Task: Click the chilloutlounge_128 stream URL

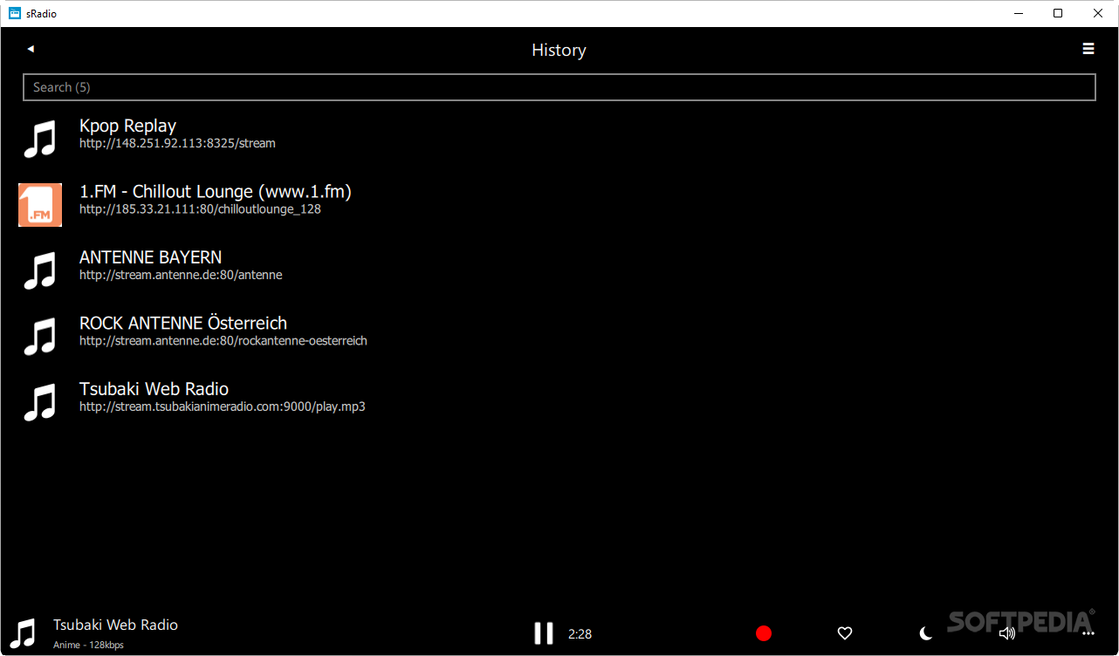Action: click(x=200, y=209)
